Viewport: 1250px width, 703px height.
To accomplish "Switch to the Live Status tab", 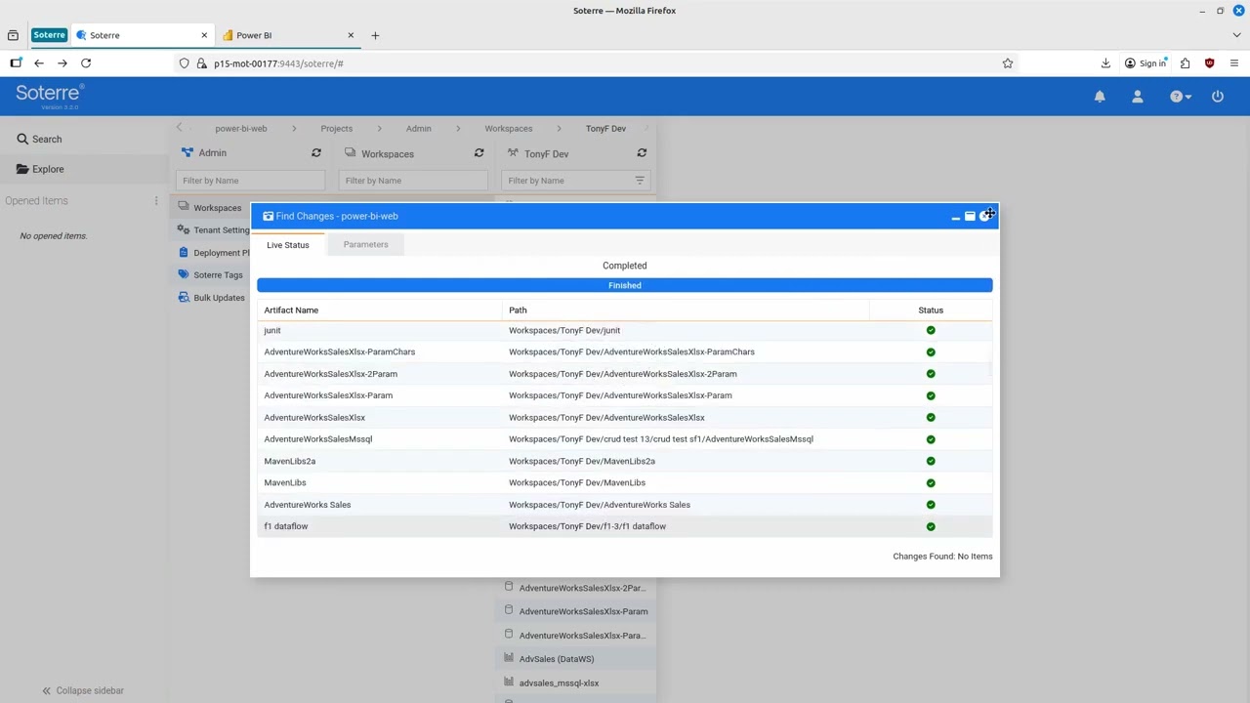I will [288, 245].
